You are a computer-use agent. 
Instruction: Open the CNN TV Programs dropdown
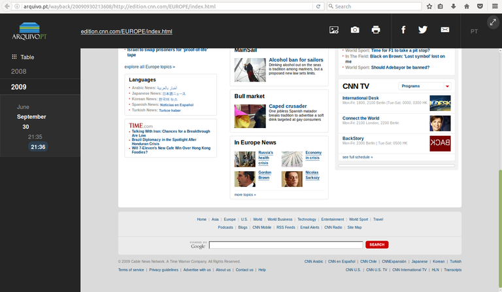[424, 86]
